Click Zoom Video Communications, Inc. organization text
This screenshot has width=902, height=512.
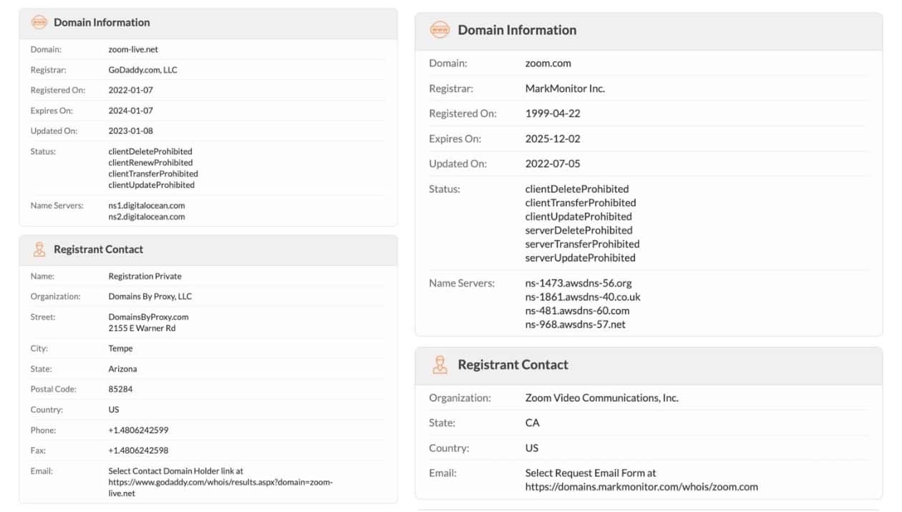point(601,398)
